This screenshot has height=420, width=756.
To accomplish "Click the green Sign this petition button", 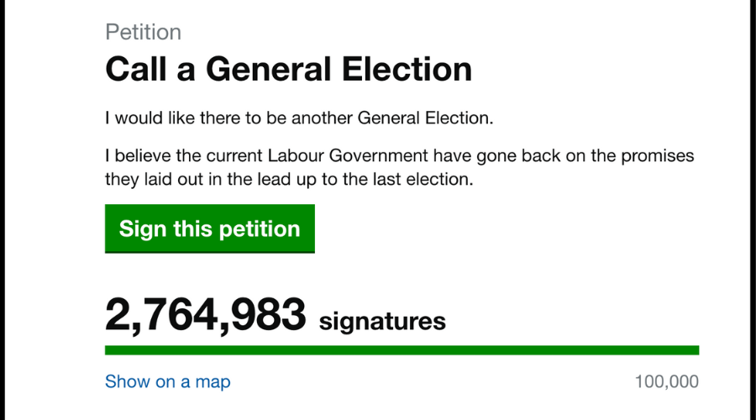I will coord(209,228).
